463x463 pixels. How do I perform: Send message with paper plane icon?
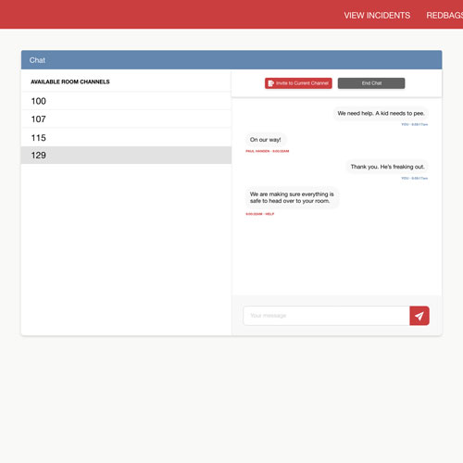419,316
